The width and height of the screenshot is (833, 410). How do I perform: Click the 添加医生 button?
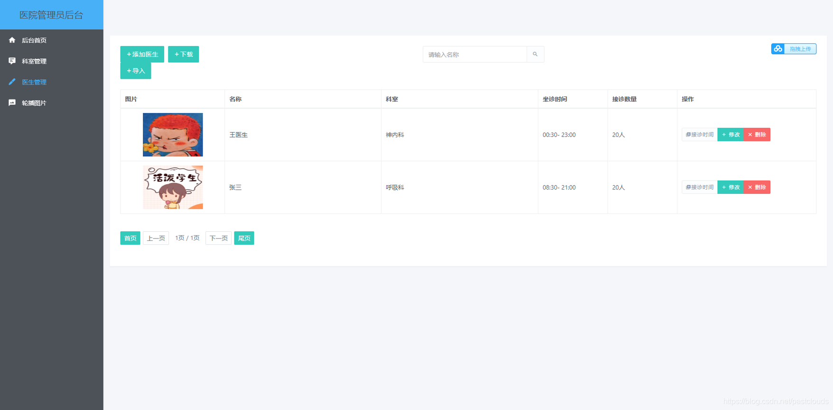click(x=142, y=54)
